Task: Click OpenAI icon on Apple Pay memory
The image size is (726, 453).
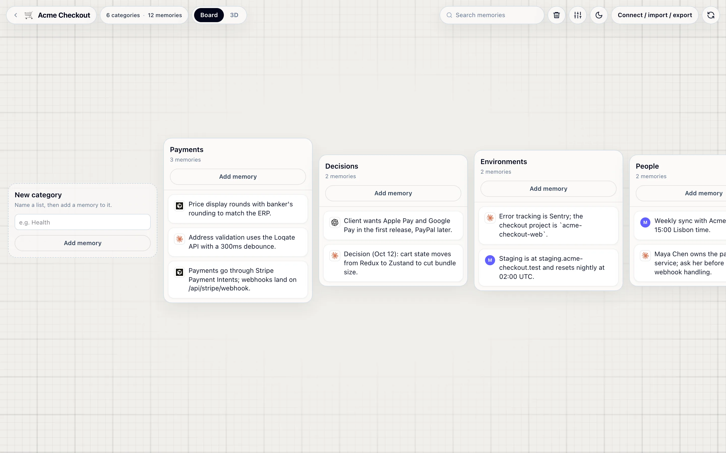Action: click(x=335, y=222)
